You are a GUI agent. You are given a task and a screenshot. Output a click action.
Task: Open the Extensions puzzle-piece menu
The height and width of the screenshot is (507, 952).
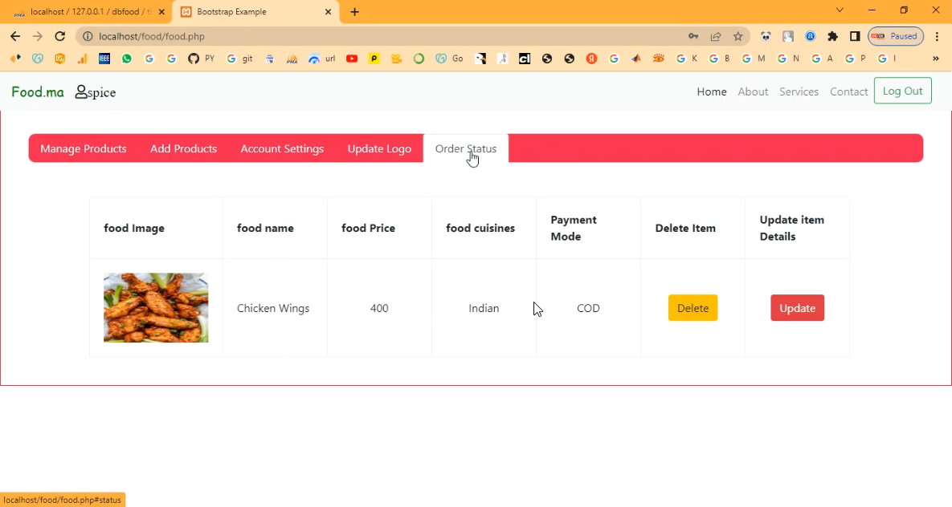[x=832, y=36]
